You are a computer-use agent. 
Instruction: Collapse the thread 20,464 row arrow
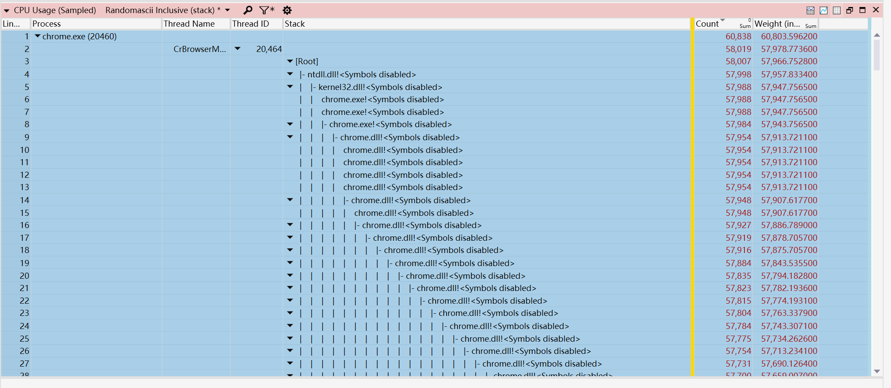(x=238, y=48)
